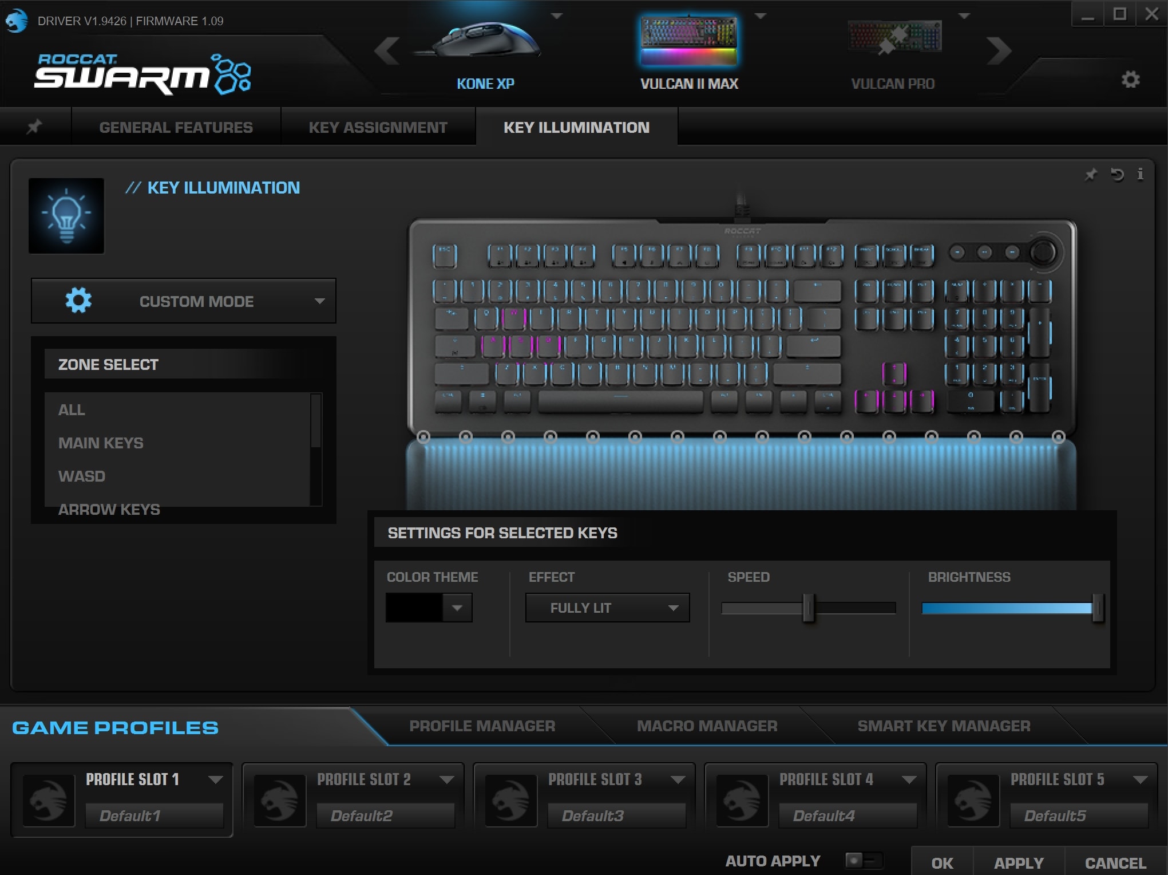Screen dimensions: 1168x875
Task: Click the Brightness slider handle
Action: tap(1097, 608)
